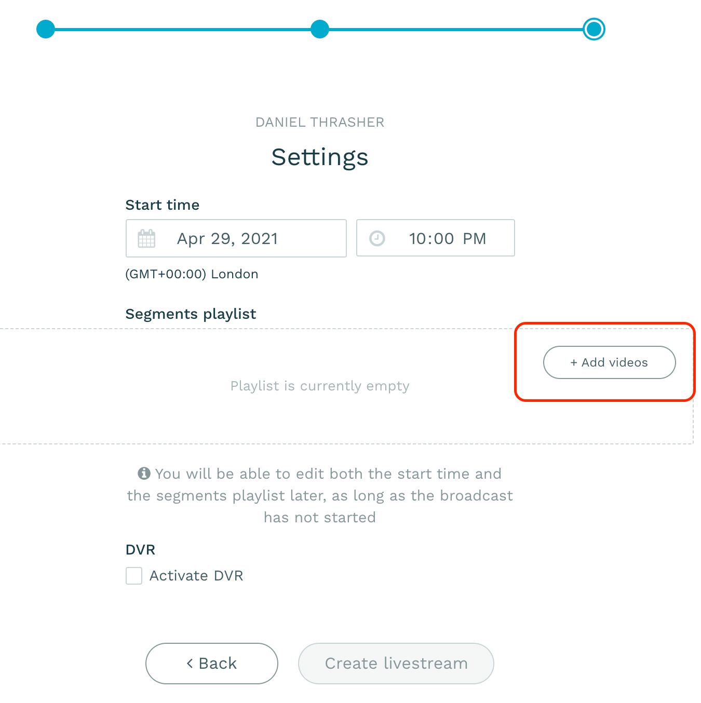Click the empty playlist placeholder area
Image resolution: width=701 pixels, height=703 pixels.
(x=320, y=386)
